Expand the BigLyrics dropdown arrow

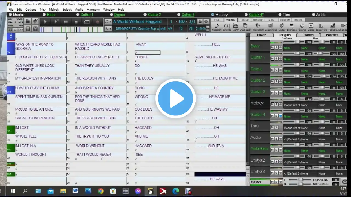(x=327, y=30)
